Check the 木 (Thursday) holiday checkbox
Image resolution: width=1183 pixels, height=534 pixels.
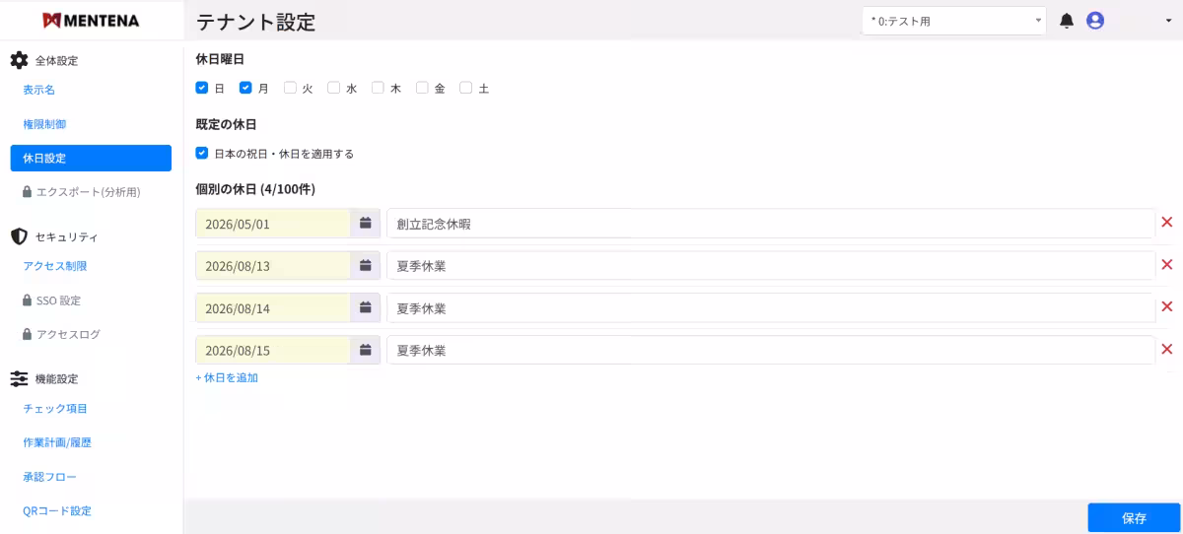click(378, 88)
